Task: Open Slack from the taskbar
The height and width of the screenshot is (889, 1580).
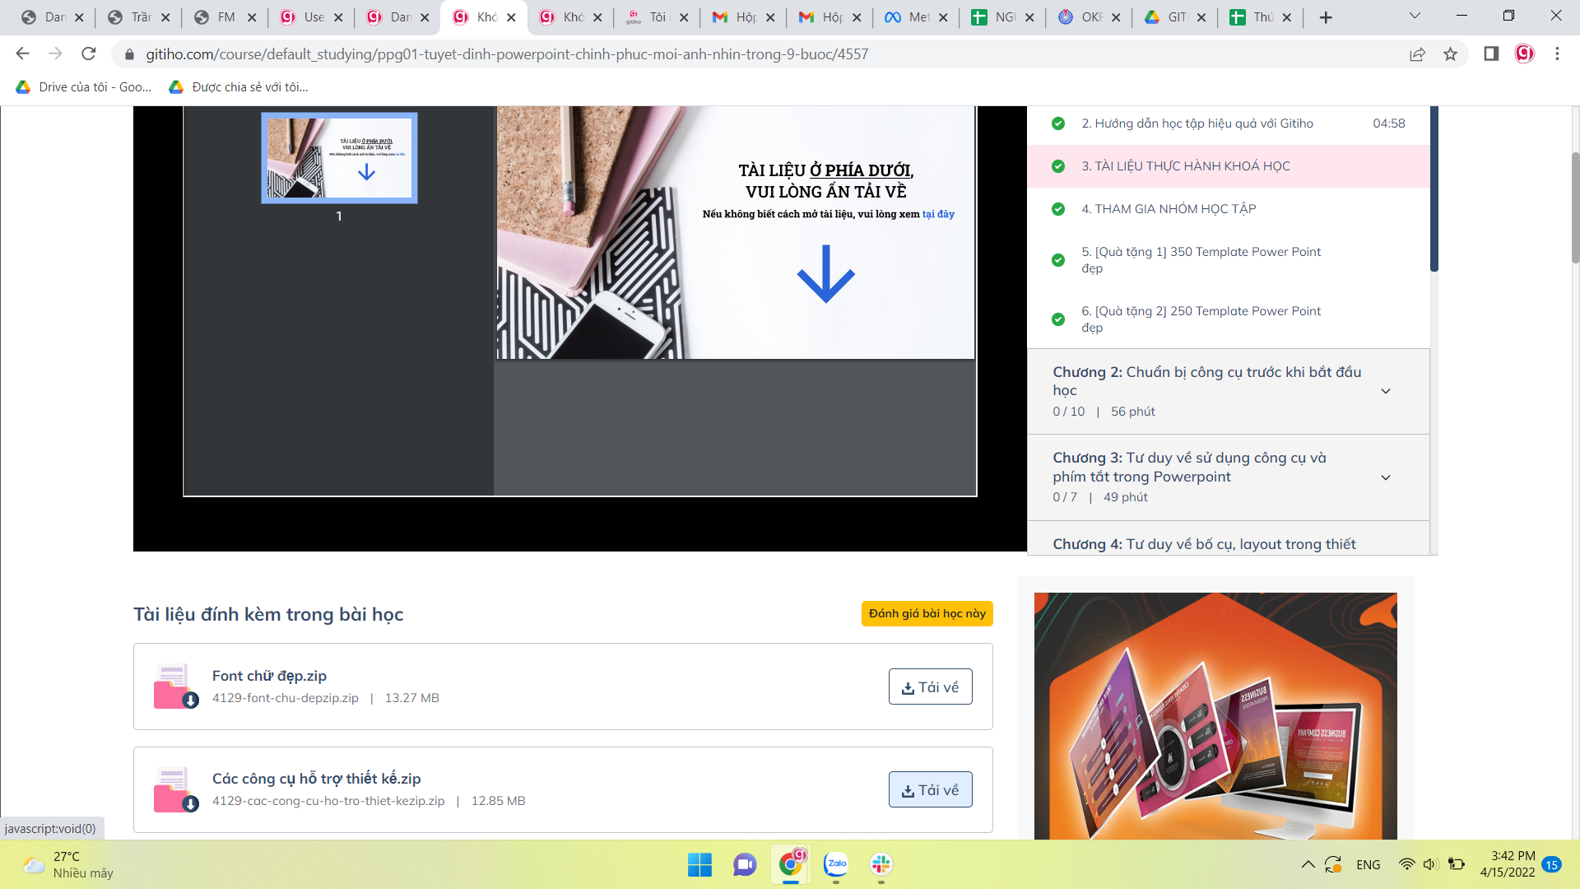Action: 881,864
